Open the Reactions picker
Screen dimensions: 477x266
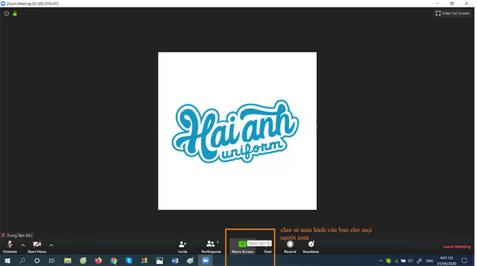[x=311, y=247]
